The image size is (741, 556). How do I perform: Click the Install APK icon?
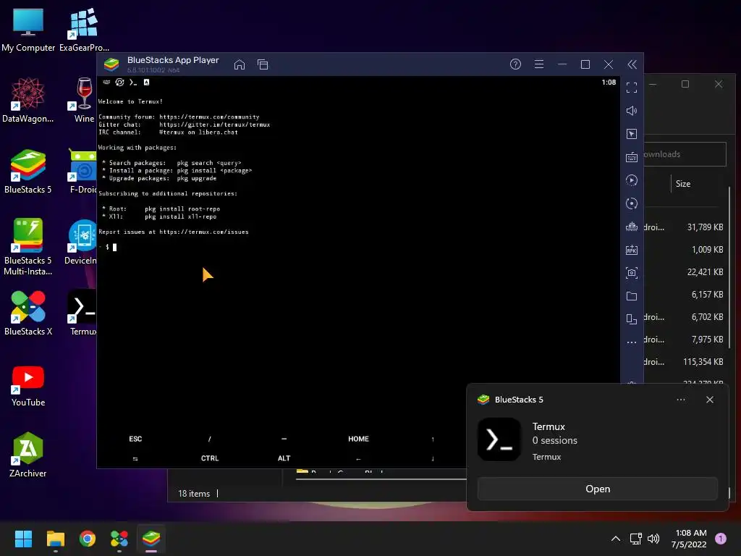632,250
